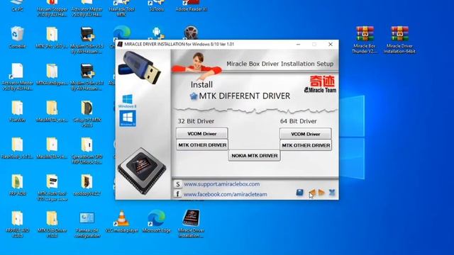Screen dimensions: 454x255
Task: Install the 64 Bit MTK OTHER DRIVER
Action: [x=306, y=145]
